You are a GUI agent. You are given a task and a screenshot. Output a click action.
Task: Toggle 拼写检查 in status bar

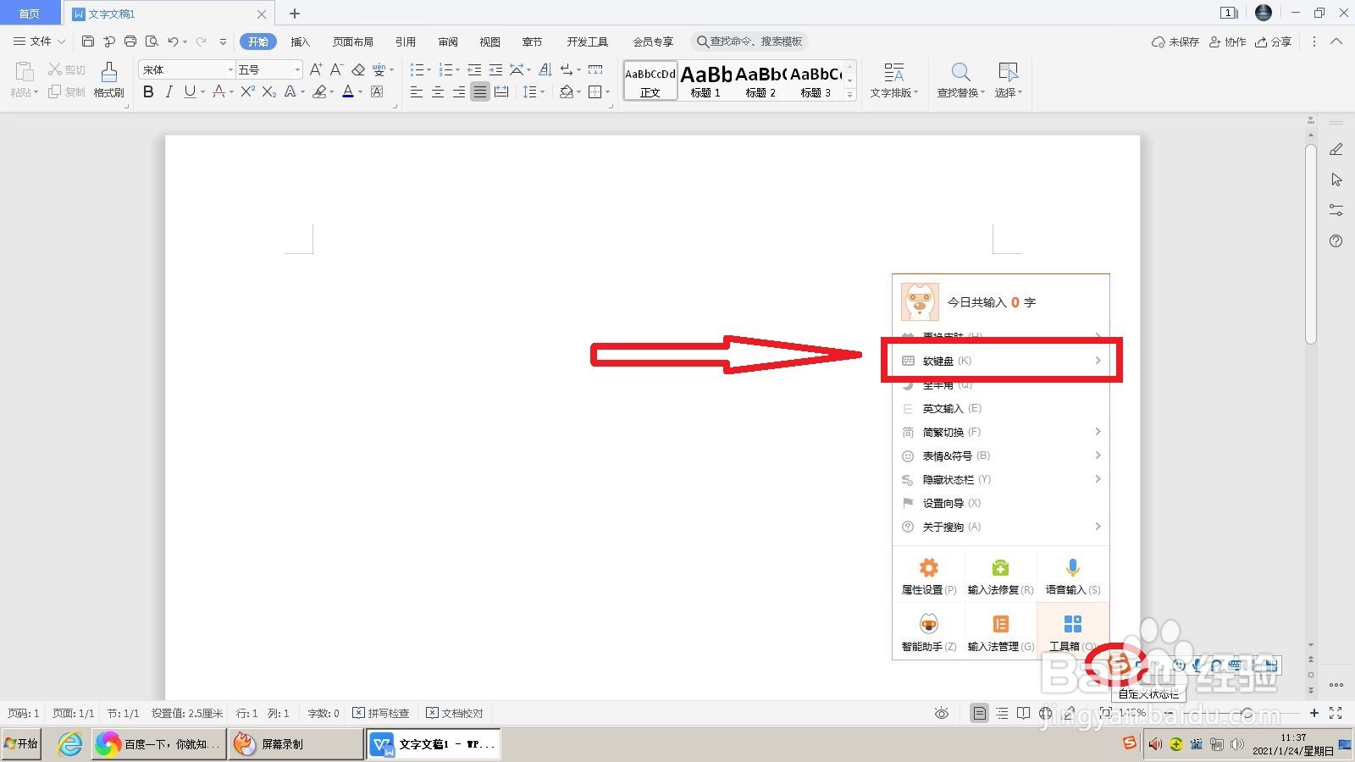381,713
